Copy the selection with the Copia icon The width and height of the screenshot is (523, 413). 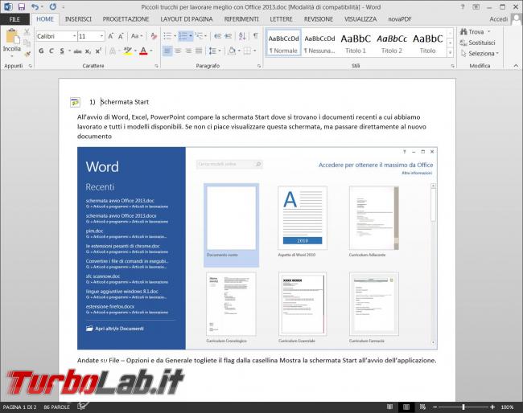(27, 43)
